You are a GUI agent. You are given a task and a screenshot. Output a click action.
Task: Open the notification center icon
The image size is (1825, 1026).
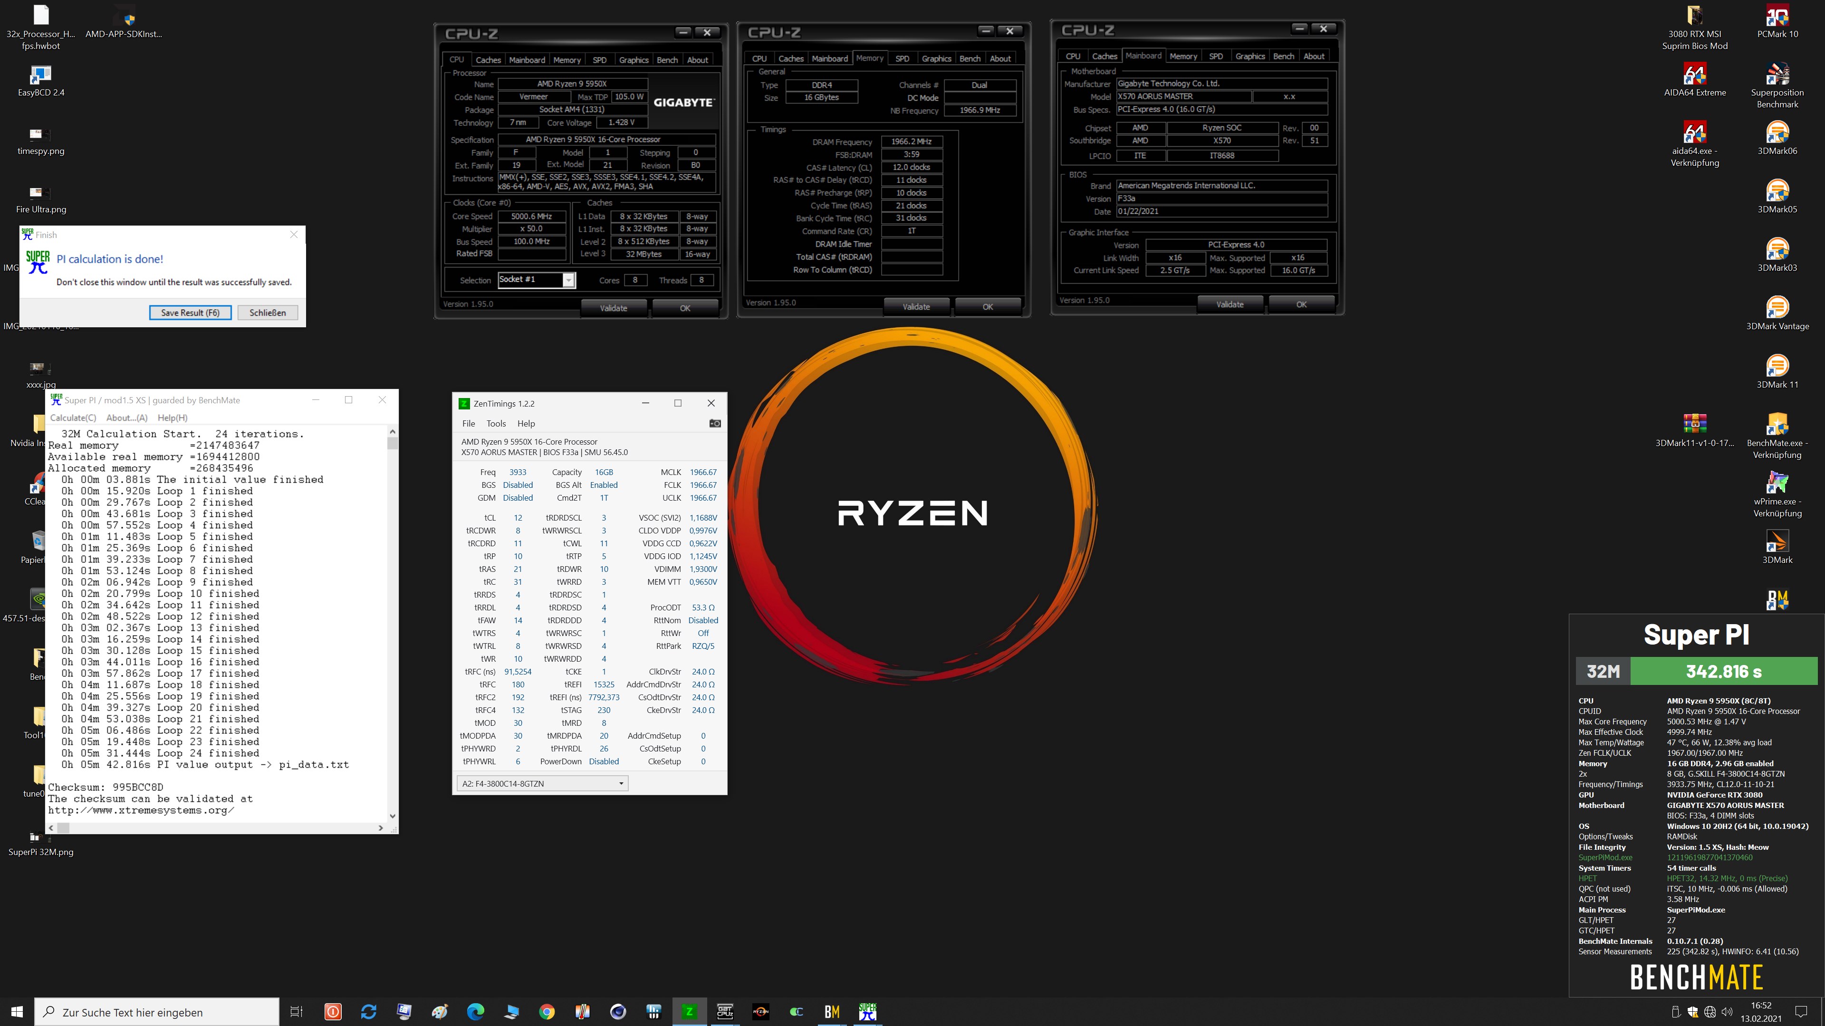pyautogui.click(x=1801, y=1012)
